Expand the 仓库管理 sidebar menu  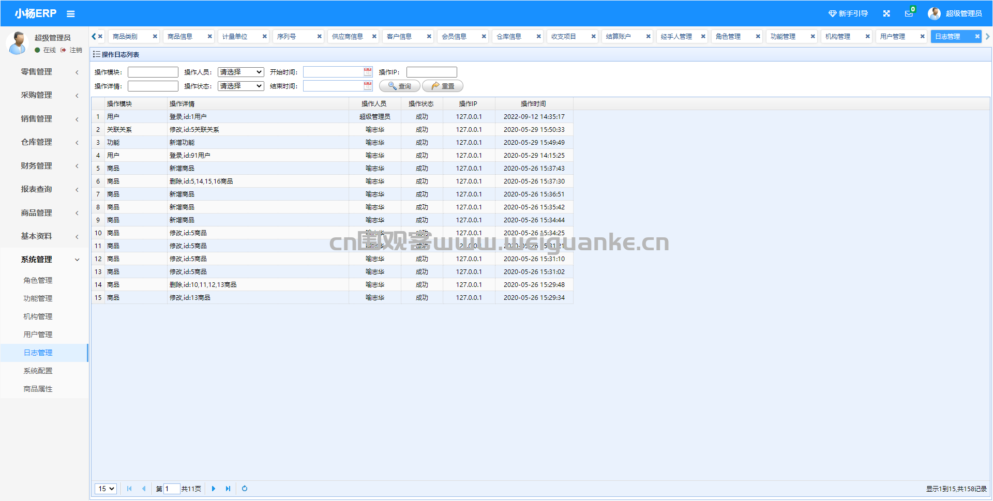[x=44, y=142]
